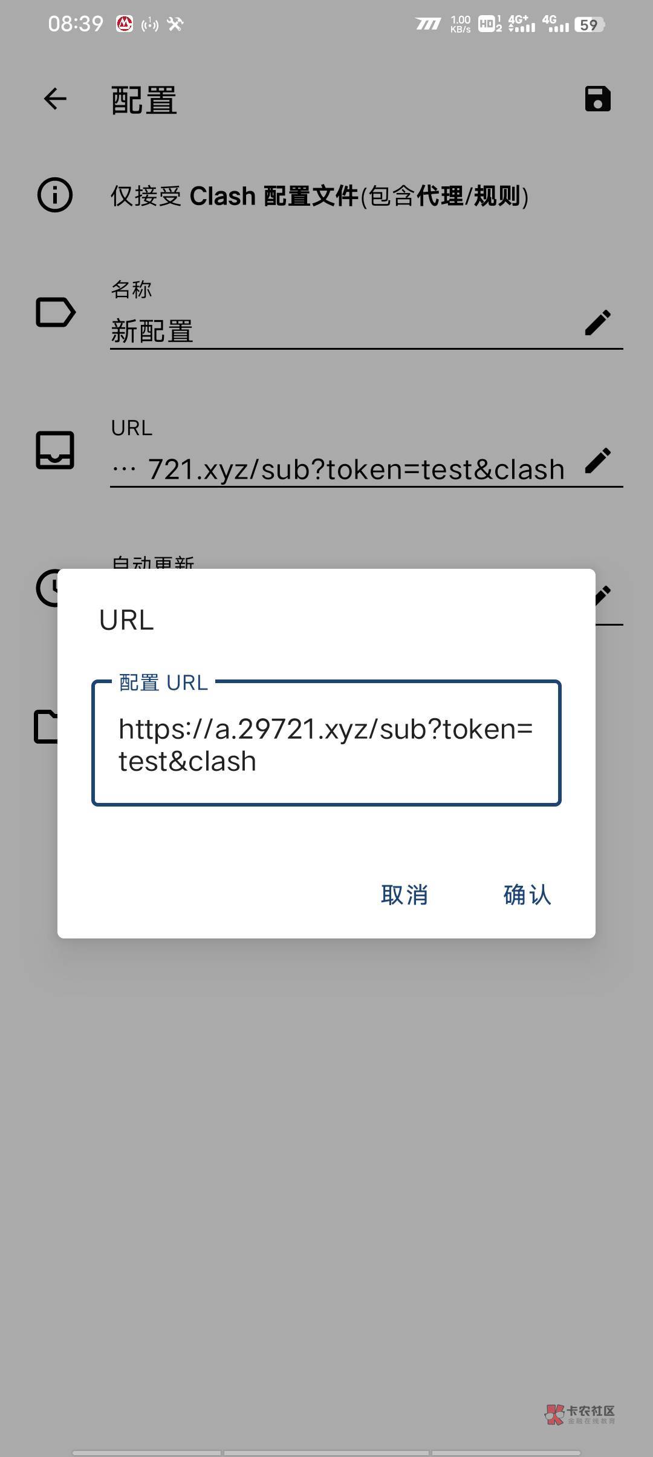
Task: Tap the info circle icon
Action: coord(55,195)
